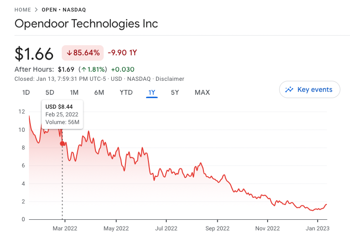Click the breadcrumb chevron after HOME

point(36,10)
